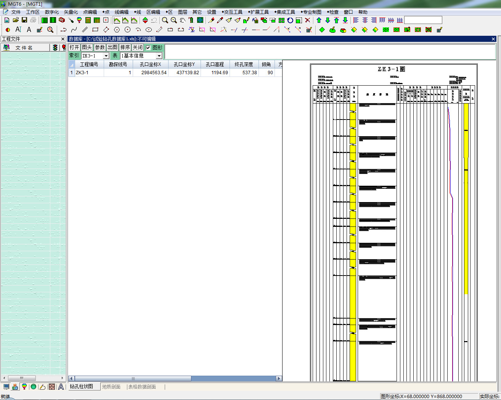Click the traffic light icon in file panel

pos(55,48)
